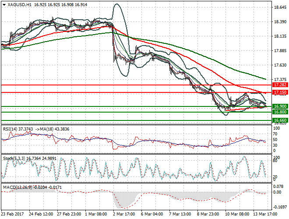Viewport: 289px width, 219px height.
Task: Select the 17.375 price axis value
Action: click(x=280, y=80)
